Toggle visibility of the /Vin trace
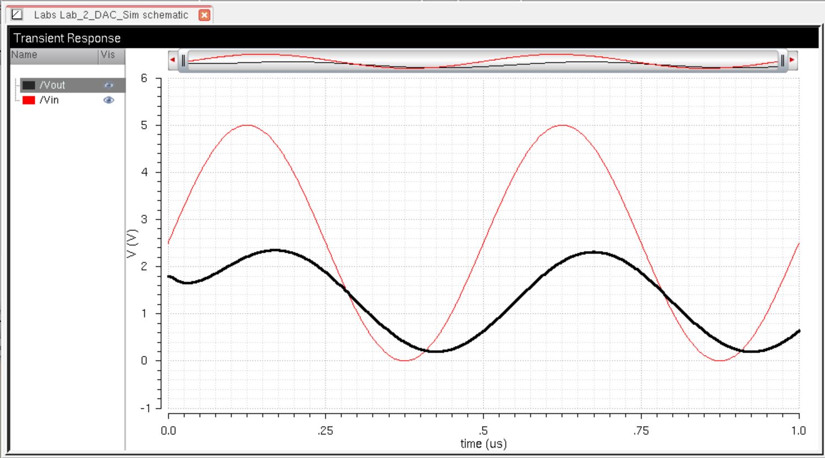Image resolution: width=825 pixels, height=458 pixels. click(109, 100)
